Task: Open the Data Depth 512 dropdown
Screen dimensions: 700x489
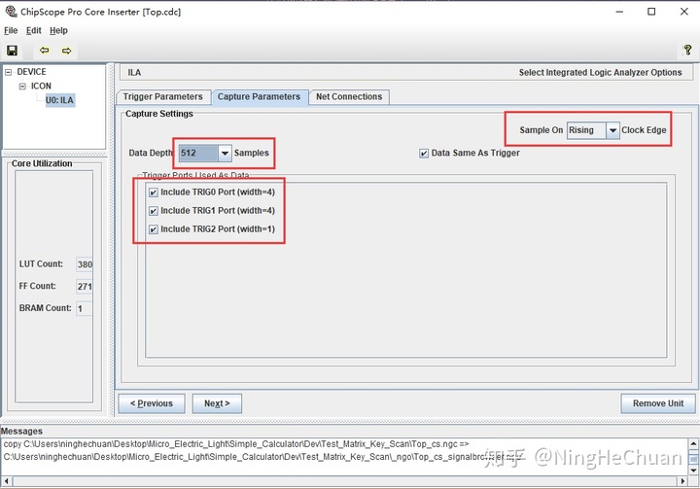Action: 225,154
